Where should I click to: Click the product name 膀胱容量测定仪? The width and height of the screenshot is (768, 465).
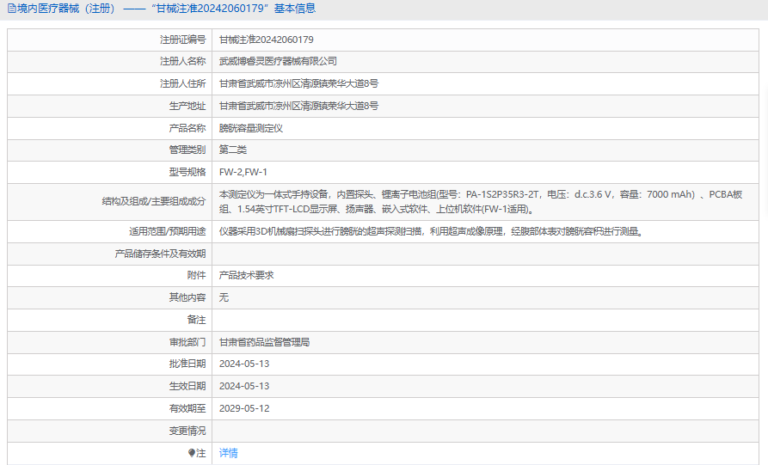[x=251, y=128]
